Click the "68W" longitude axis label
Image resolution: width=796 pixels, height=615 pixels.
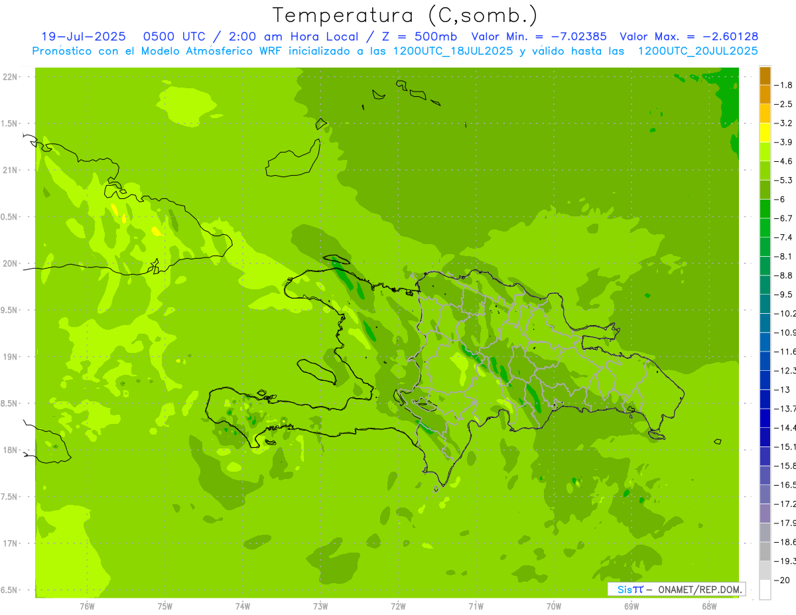709,606
